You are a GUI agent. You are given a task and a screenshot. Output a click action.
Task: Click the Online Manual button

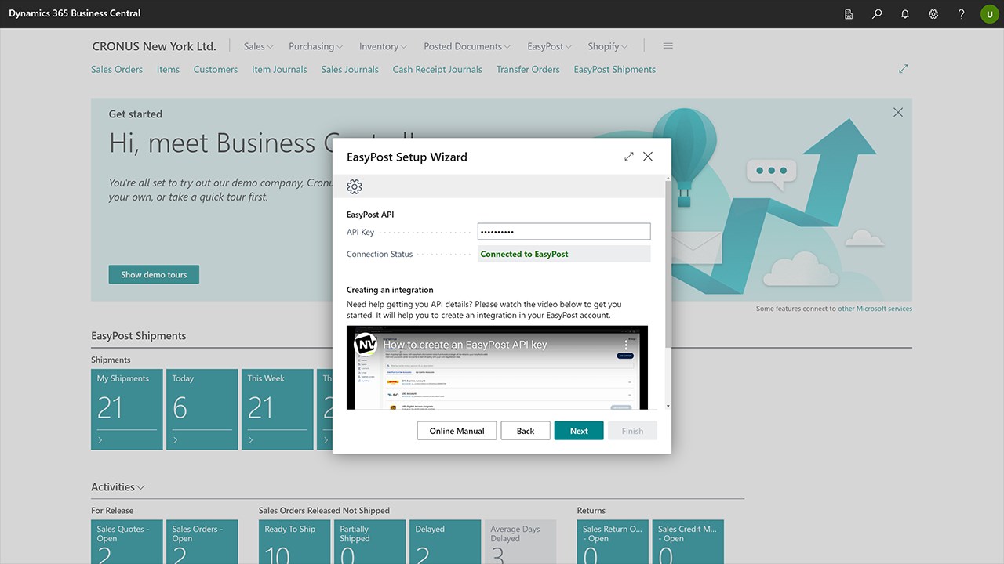coord(457,431)
